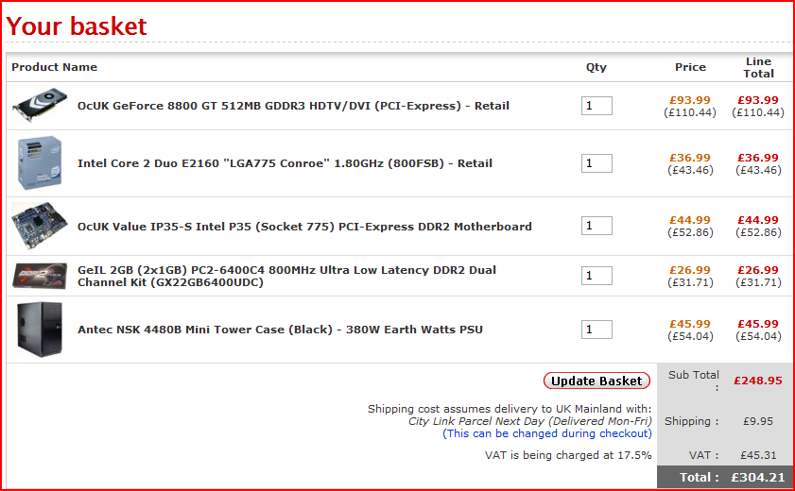Click the £36.99 line total of Intel E2160
The image size is (795, 491).
pos(758,158)
